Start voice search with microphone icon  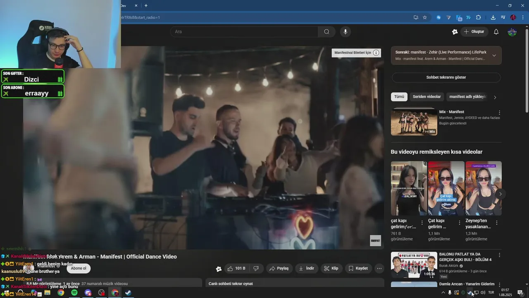point(345,32)
